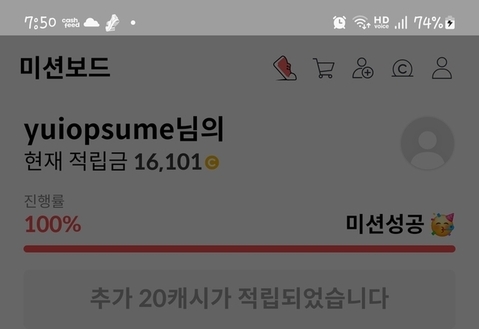Tap the cash feed notification icon

click(70, 22)
